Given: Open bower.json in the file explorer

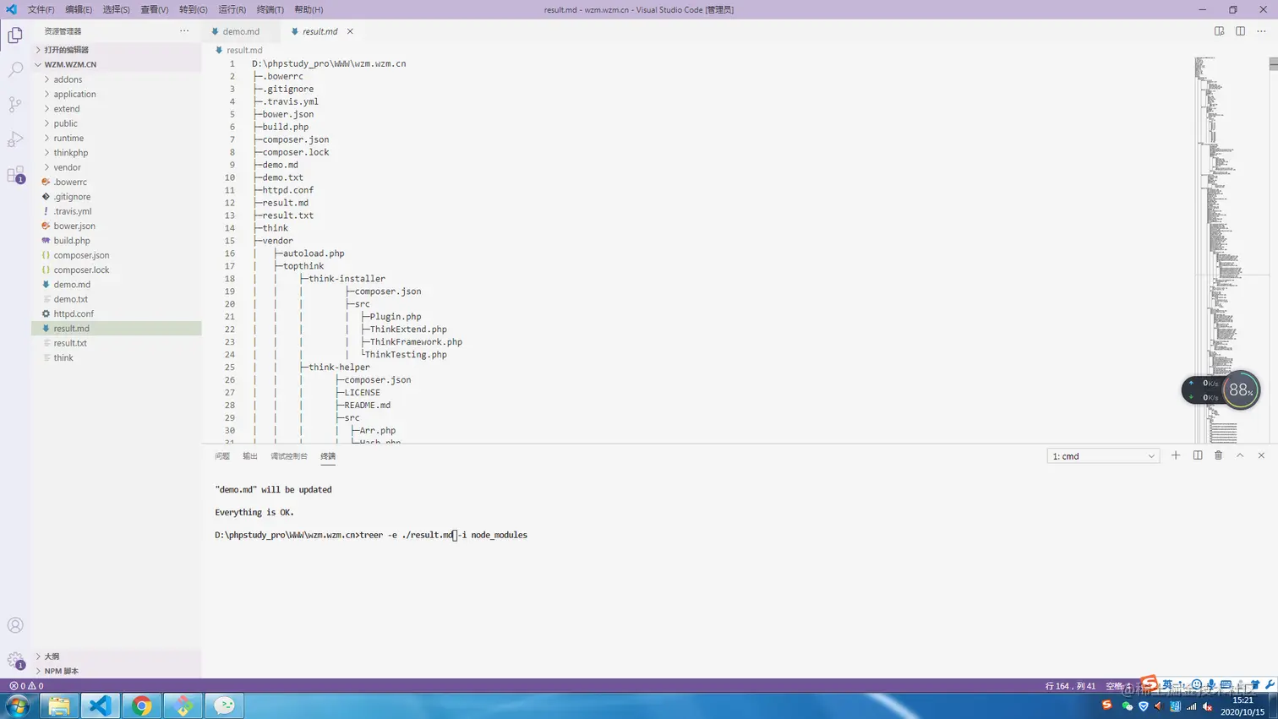Looking at the screenshot, I should 117,226.
